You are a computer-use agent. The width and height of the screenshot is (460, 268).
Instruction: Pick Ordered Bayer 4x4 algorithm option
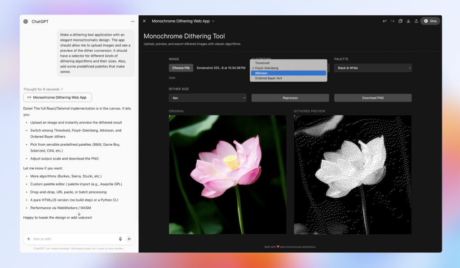click(x=288, y=78)
